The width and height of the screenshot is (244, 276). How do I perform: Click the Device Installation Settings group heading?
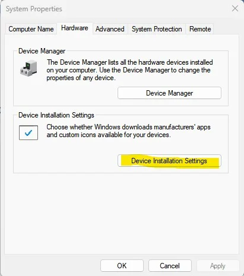(x=56, y=115)
